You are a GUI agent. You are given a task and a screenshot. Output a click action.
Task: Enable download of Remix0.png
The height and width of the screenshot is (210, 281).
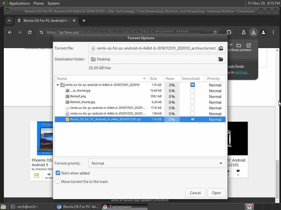pos(192,96)
